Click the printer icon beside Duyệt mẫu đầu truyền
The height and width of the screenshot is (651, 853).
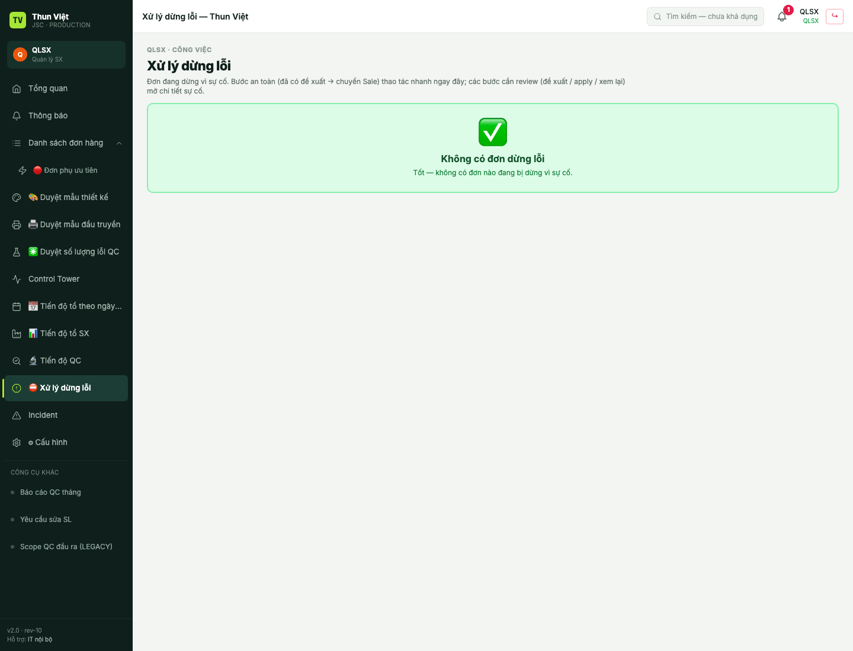tap(17, 225)
